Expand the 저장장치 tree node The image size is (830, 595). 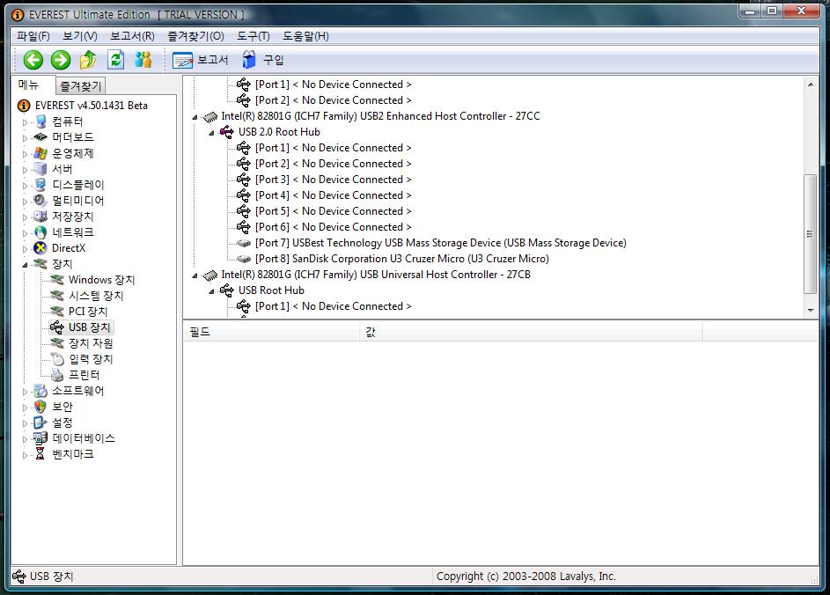(x=25, y=217)
